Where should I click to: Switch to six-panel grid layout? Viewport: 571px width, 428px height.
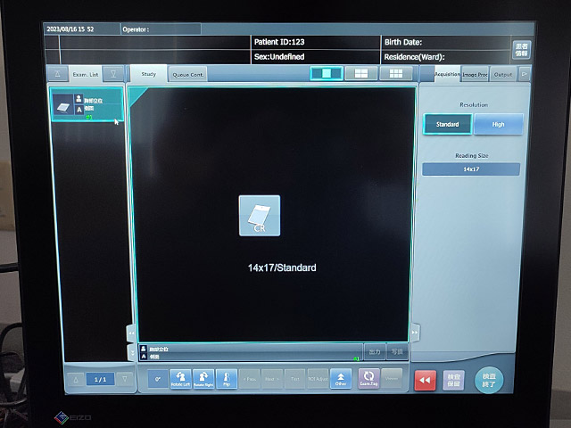396,73
